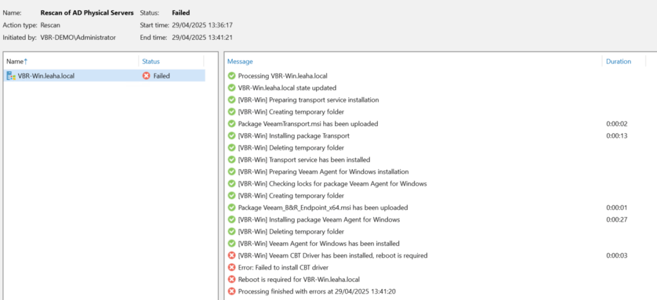Screen dimensions: 657x300
Task: Click the 'Rescan of AD Physical Servers' job name
Action: 87,13
